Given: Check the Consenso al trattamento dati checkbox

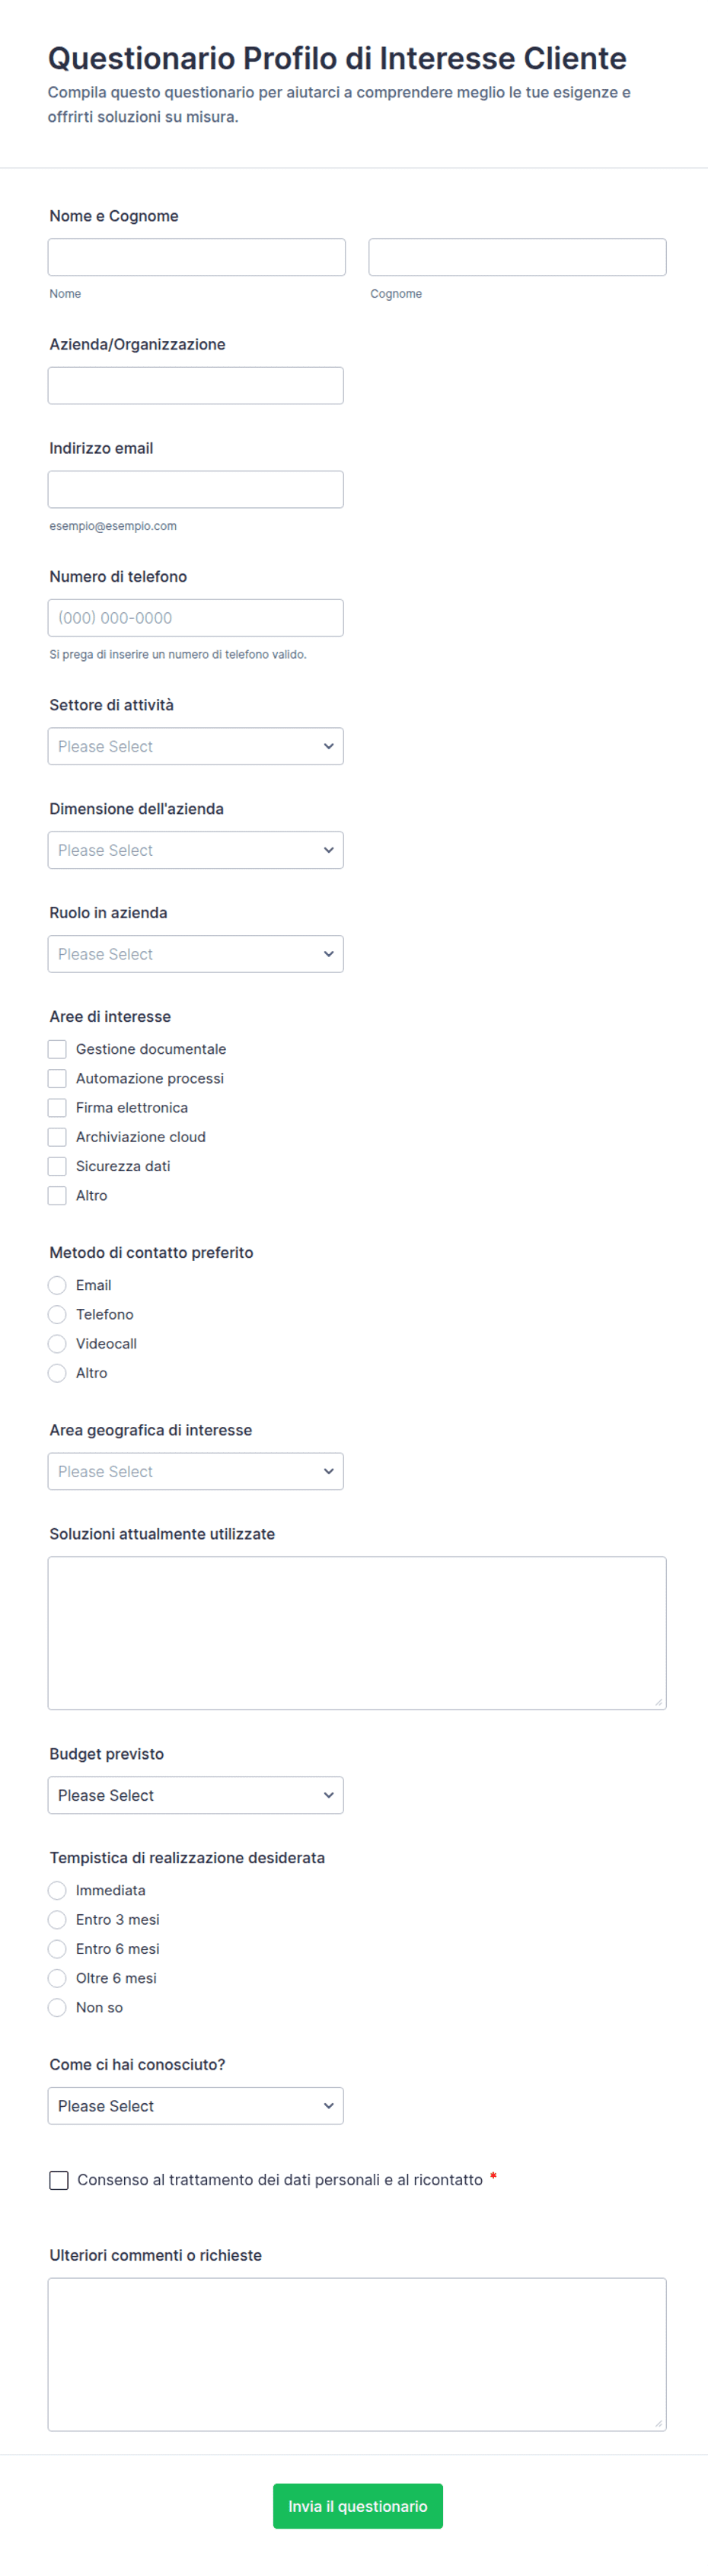Looking at the screenshot, I should pyautogui.click(x=59, y=2181).
